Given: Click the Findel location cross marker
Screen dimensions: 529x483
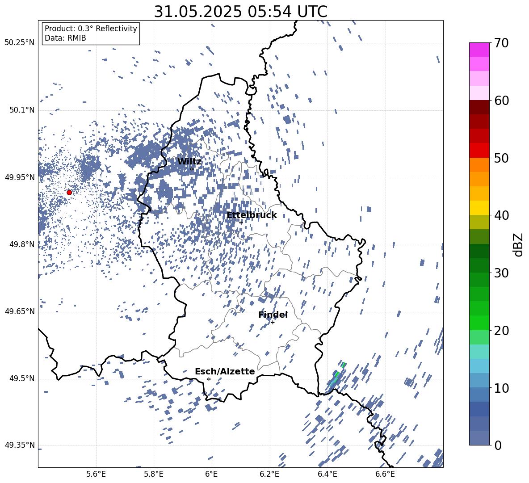Looking at the screenshot, I should click(273, 323).
